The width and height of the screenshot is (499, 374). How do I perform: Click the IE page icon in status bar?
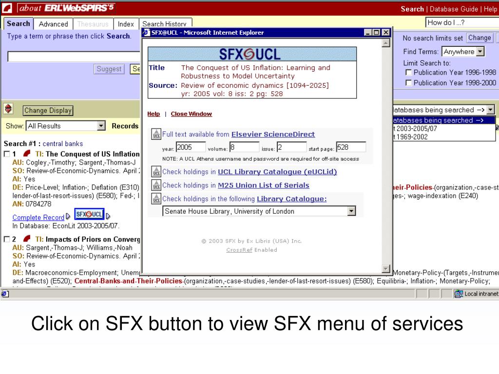click(5, 294)
